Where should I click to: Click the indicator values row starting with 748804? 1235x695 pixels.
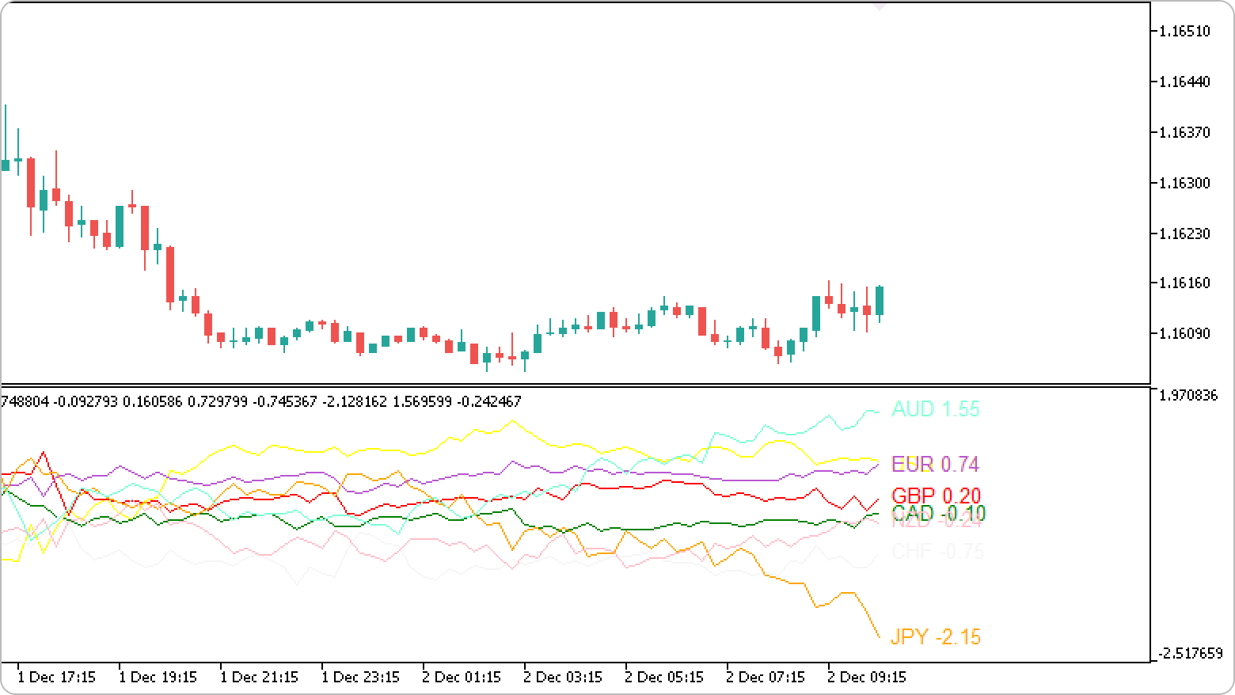coord(260,401)
